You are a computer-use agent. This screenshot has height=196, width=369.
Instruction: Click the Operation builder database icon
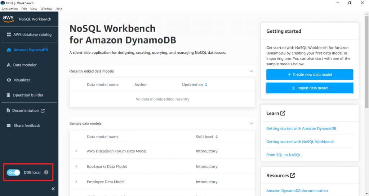[x=9, y=95]
